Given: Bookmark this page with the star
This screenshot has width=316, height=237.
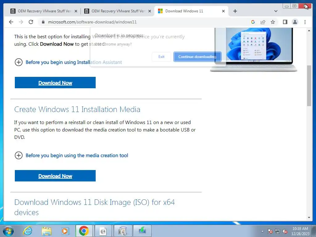Looking at the screenshot, I should (x=273, y=22).
